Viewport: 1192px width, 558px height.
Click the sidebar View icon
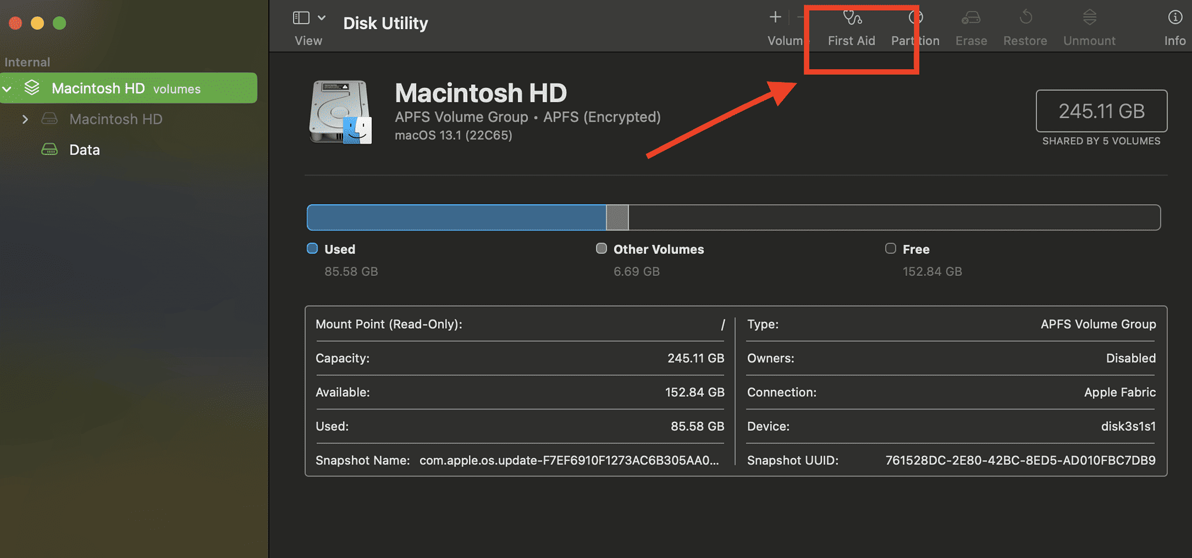click(x=301, y=17)
